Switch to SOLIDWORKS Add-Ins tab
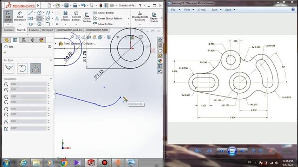 tap(69, 30)
